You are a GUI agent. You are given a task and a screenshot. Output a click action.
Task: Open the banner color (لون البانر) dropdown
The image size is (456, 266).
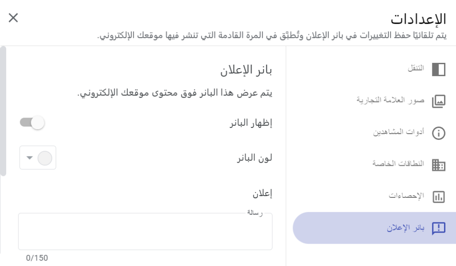(38, 158)
